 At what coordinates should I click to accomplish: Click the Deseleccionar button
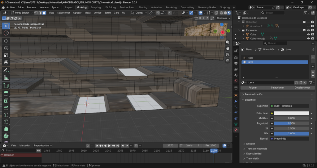click(x=302, y=88)
